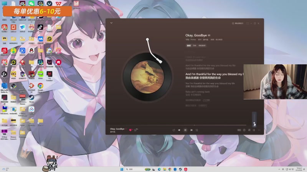Click the highlighted lyric 'And I'm thankful for the way'
Screen dimensions: 307x172
(214, 74)
